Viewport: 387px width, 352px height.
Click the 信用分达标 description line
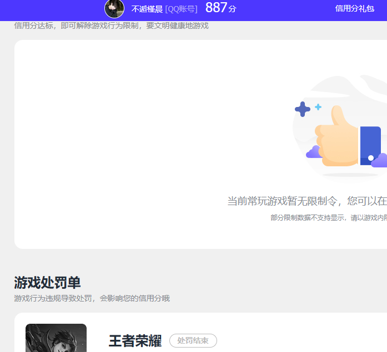pyautogui.click(x=111, y=25)
